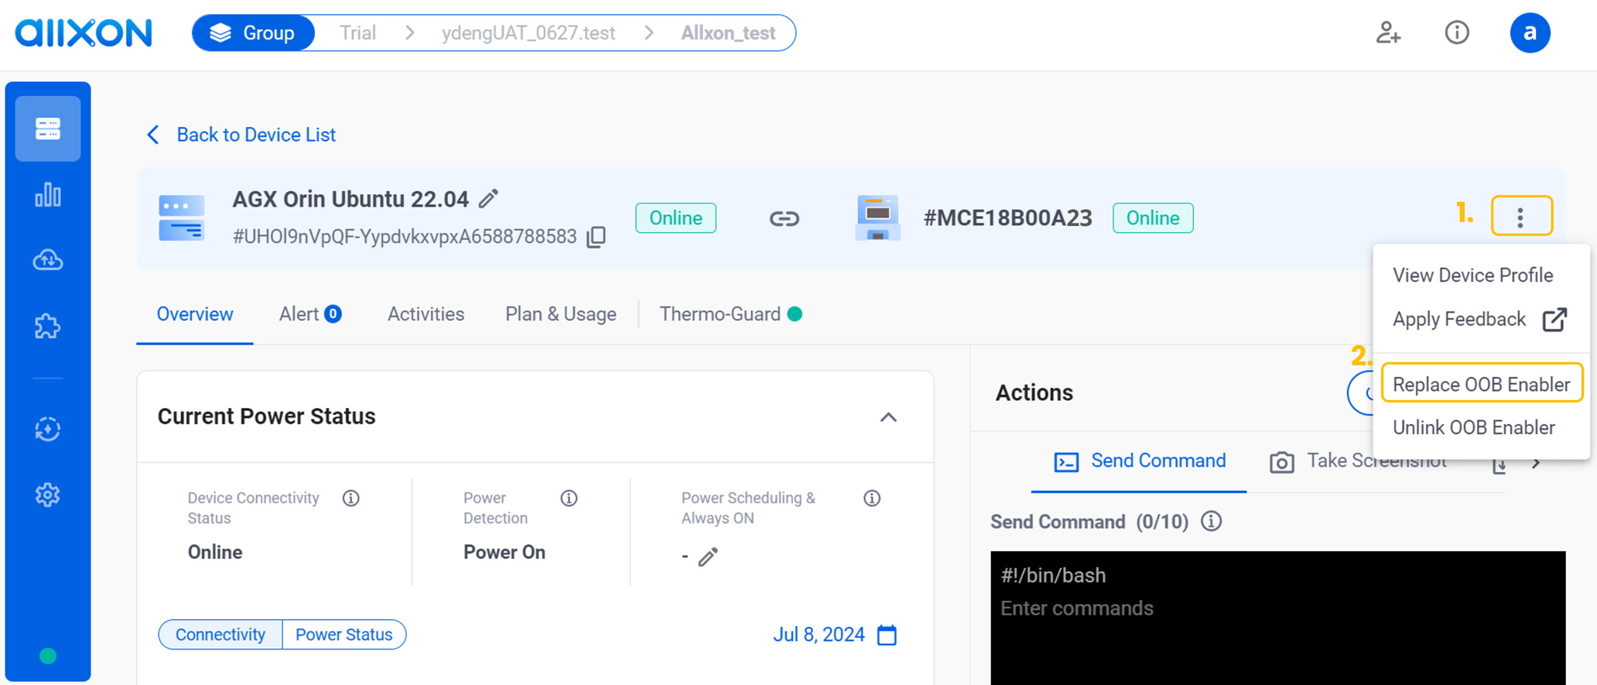This screenshot has width=1597, height=685.
Task: Edit Power Scheduling & Always ON
Action: click(708, 557)
